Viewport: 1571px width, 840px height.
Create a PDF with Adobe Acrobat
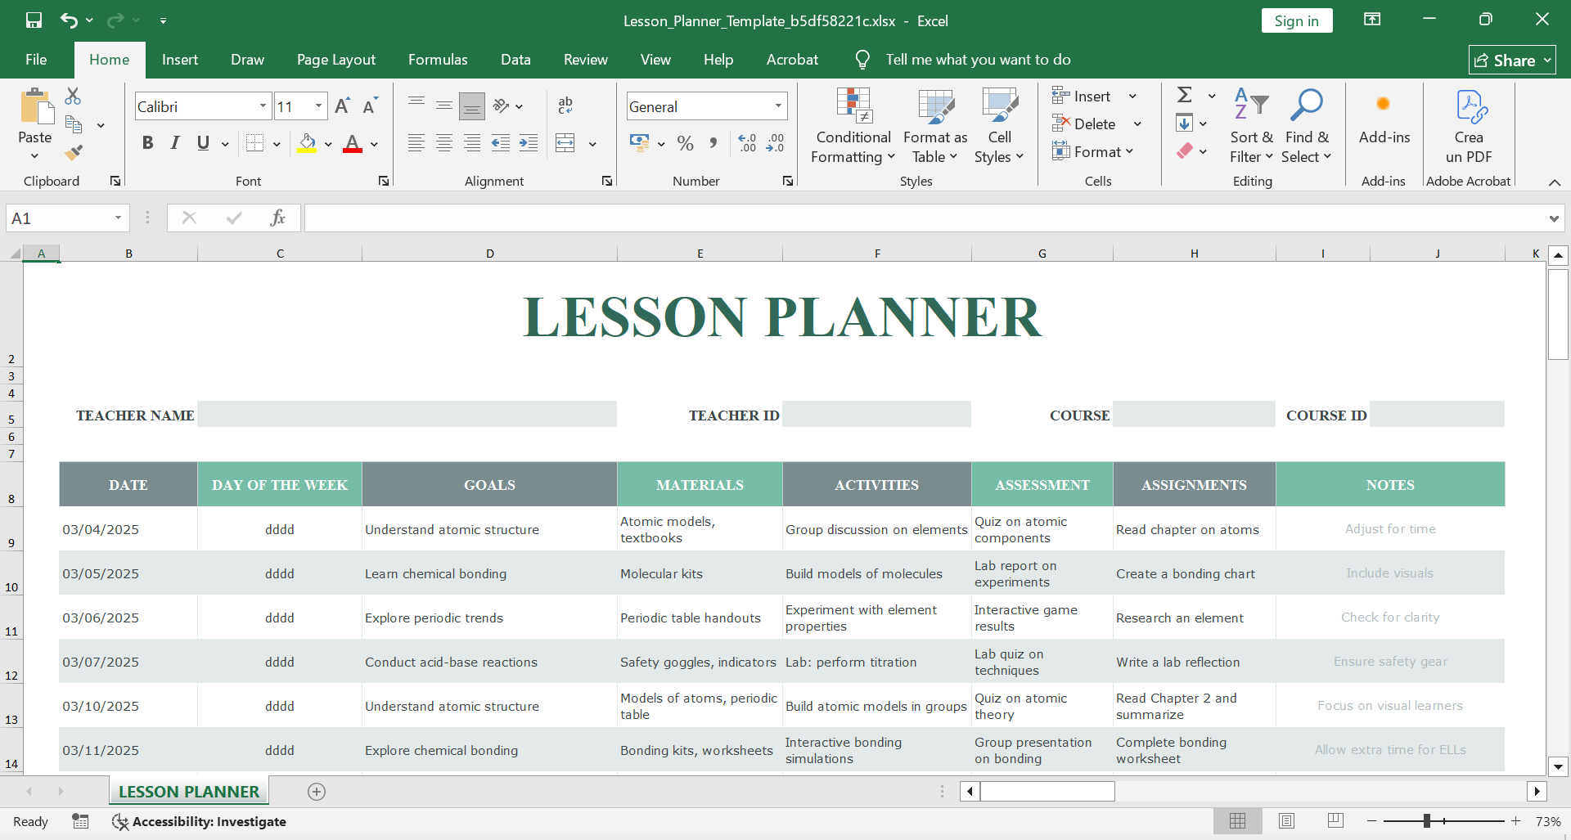[1470, 125]
